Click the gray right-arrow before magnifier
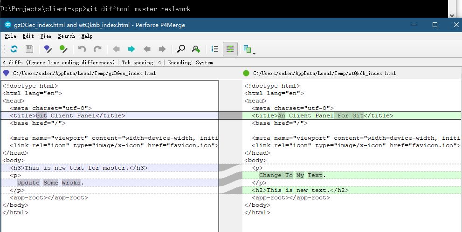Screen dimensions: 462x232 (x=162, y=49)
